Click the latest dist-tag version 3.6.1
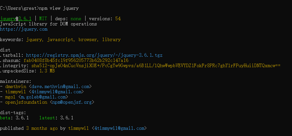 coord(67,118)
